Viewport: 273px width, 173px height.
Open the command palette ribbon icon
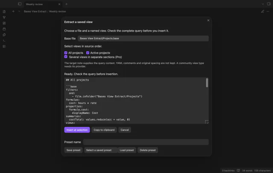coord(4,40)
